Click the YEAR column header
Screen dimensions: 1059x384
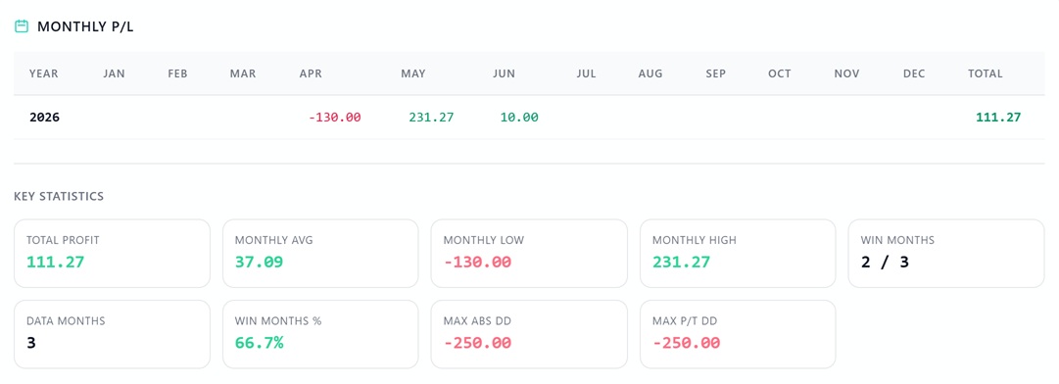44,73
